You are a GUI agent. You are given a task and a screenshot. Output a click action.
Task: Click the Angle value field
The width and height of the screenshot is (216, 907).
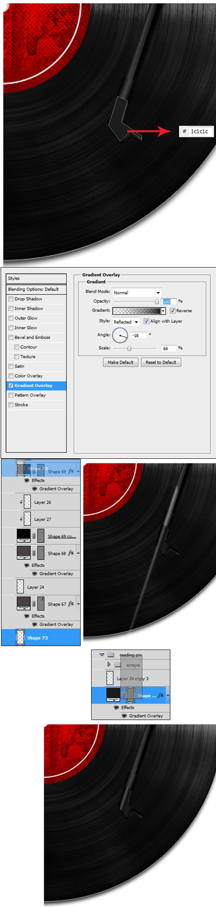139,335
